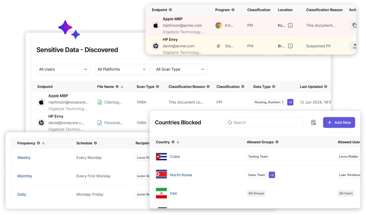Open the Personal... file link

click(113, 123)
